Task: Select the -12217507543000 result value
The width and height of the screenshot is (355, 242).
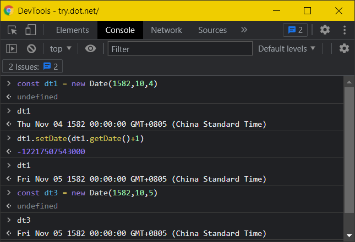Action: click(x=51, y=151)
